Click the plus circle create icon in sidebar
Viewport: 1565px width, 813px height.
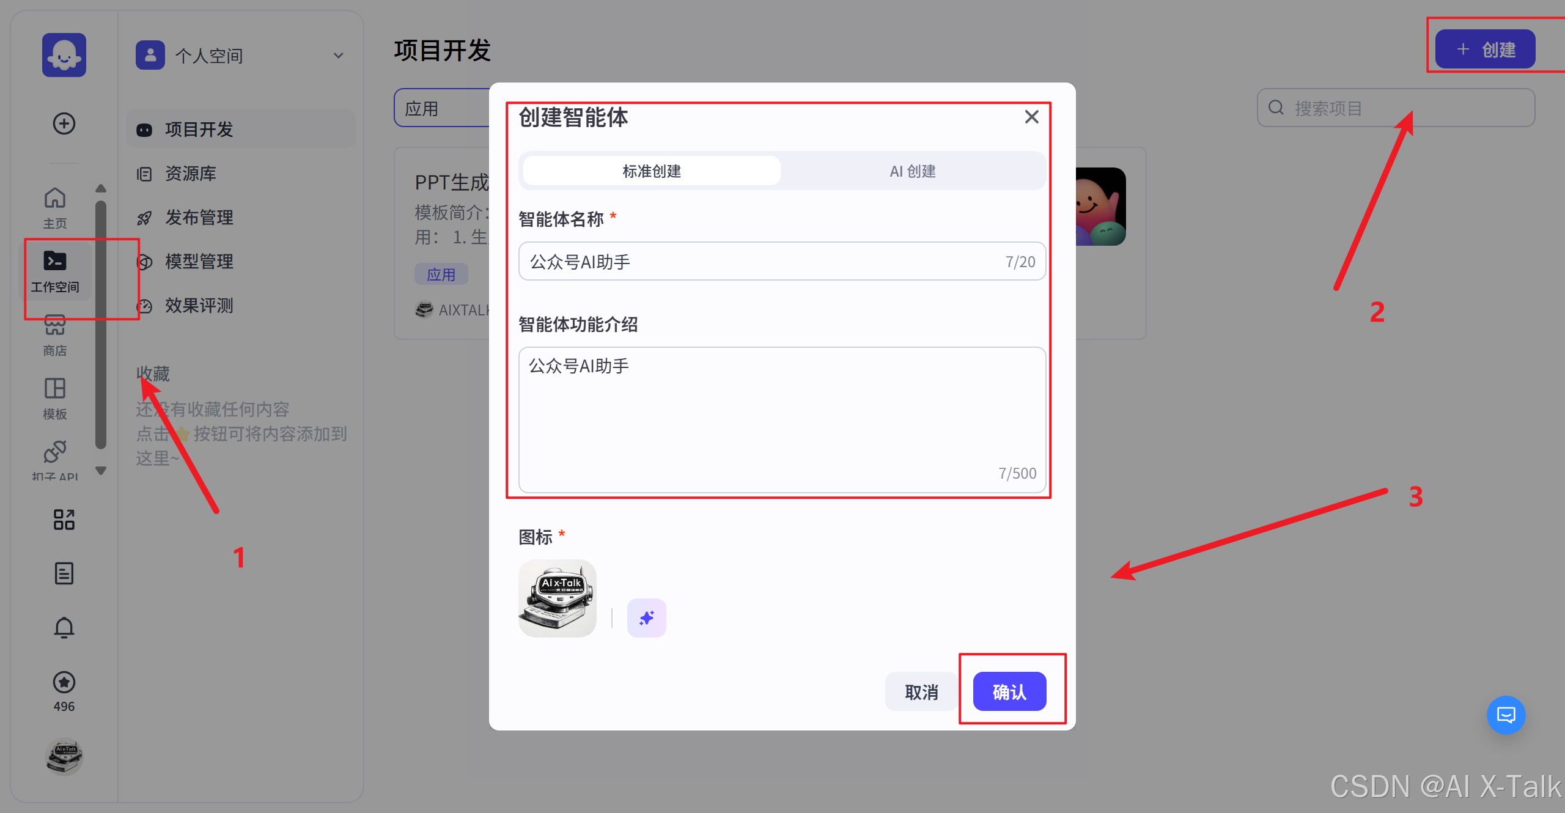coord(64,123)
